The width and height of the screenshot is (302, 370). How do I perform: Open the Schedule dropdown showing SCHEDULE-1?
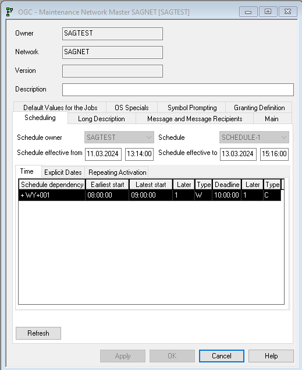tap(254, 138)
